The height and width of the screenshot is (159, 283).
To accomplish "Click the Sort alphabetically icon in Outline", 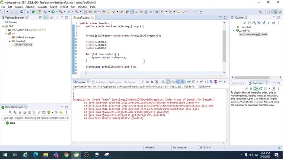I will coord(254,23).
